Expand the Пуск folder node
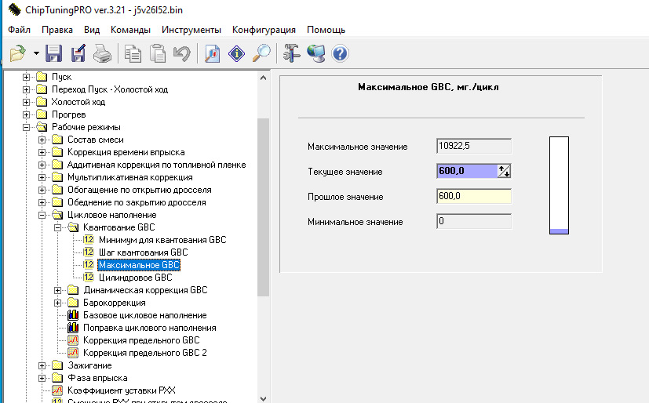The image size is (649, 403). pos(26,77)
